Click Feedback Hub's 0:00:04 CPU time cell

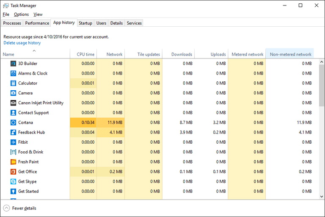pos(83,132)
